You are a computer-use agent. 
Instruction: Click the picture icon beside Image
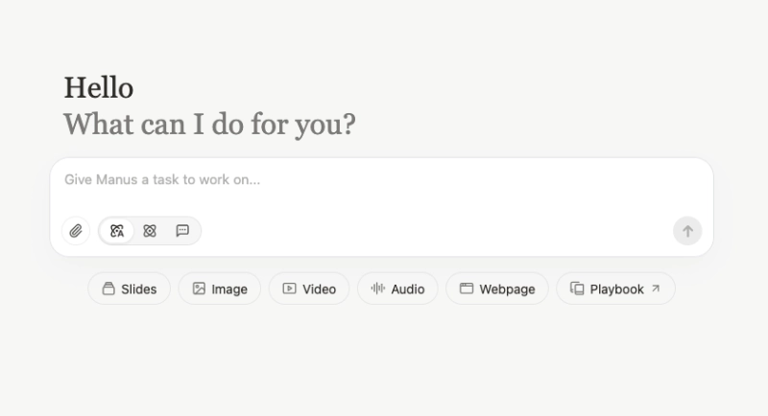199,289
